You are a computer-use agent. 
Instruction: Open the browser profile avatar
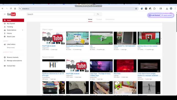pyautogui.click(x=171, y=9)
